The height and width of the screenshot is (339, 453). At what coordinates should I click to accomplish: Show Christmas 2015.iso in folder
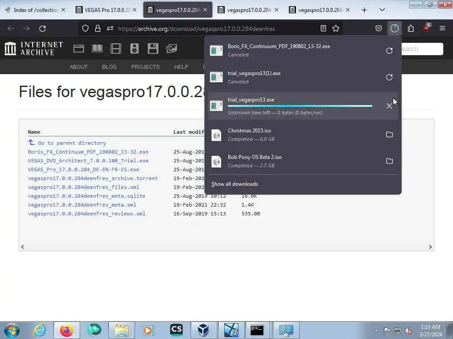click(389, 134)
